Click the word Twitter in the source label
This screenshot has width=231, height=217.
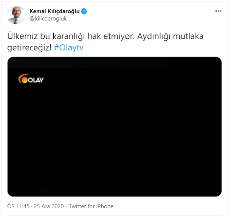pos(78,206)
